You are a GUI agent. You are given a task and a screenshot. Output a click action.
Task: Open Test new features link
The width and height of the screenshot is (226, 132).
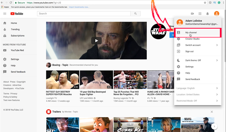point(11,100)
